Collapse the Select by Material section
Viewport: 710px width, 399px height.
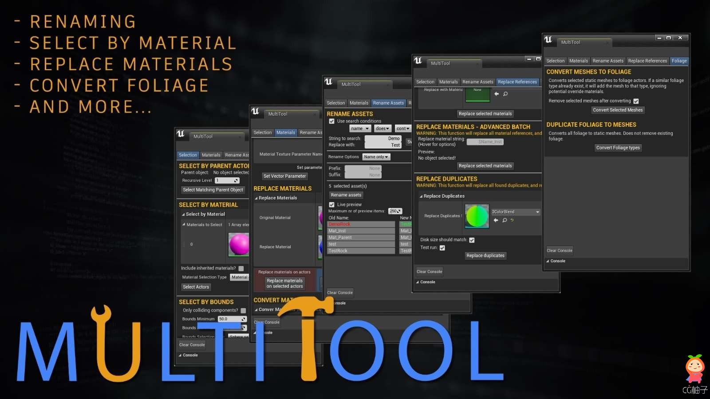[184, 215]
